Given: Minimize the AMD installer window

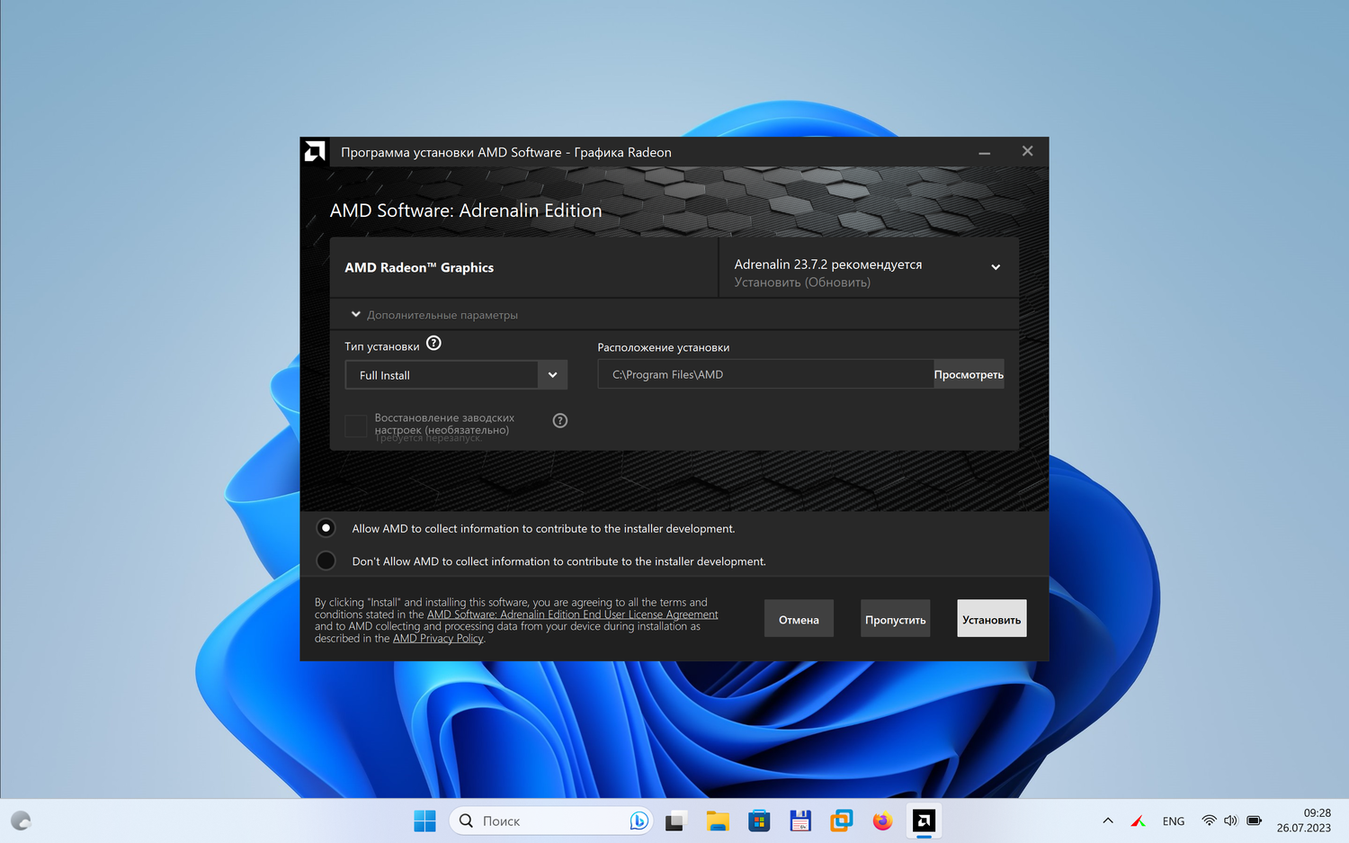Looking at the screenshot, I should (985, 152).
